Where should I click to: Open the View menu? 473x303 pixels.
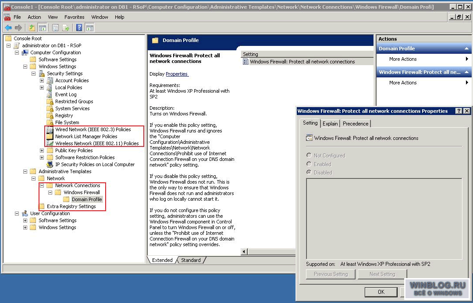click(x=53, y=17)
